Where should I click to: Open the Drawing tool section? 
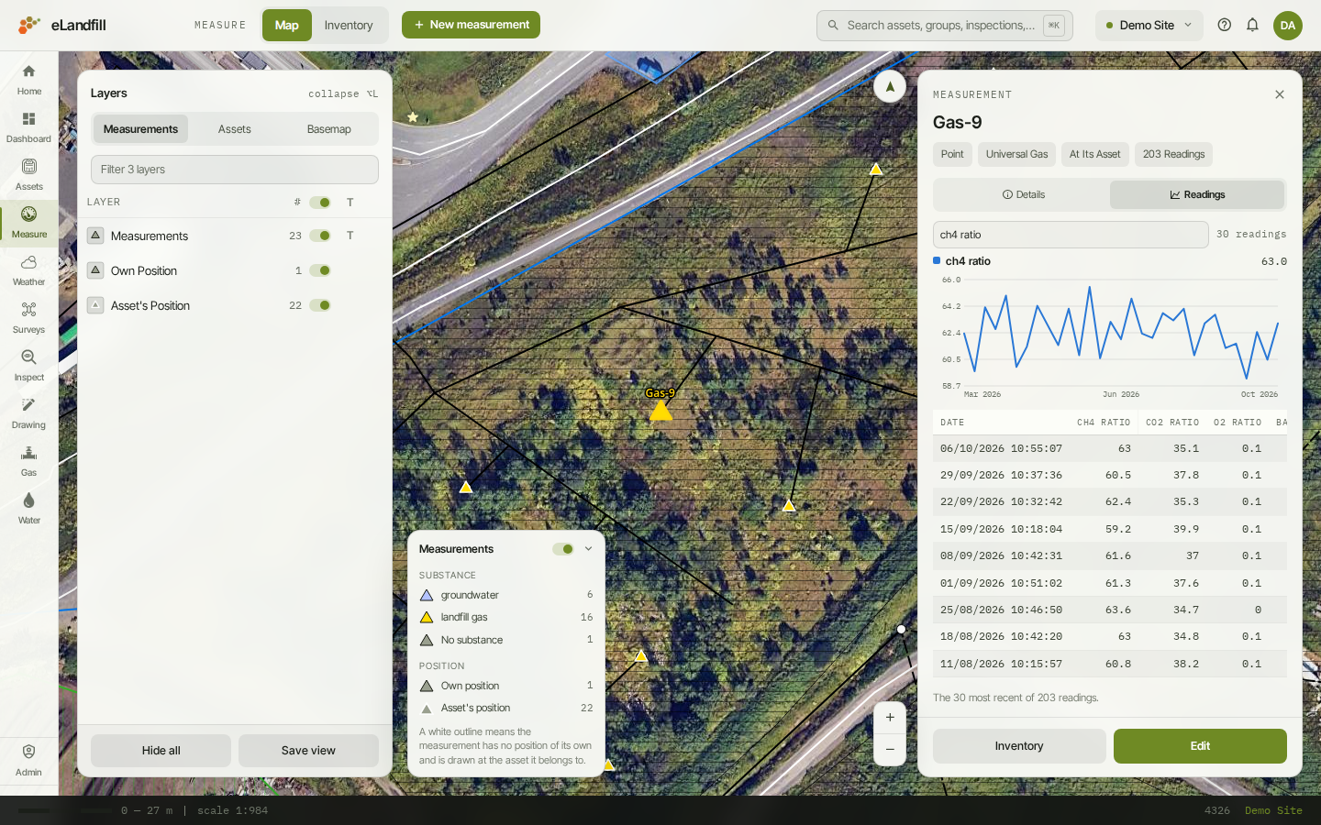click(x=29, y=413)
